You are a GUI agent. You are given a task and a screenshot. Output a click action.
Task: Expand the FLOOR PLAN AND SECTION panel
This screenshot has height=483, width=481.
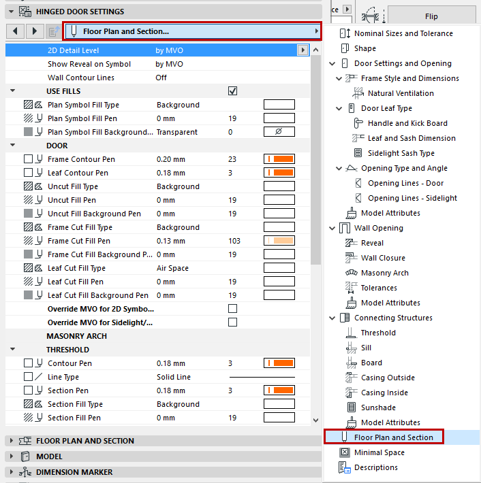coord(12,441)
